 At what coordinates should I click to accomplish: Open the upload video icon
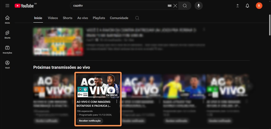point(238,6)
